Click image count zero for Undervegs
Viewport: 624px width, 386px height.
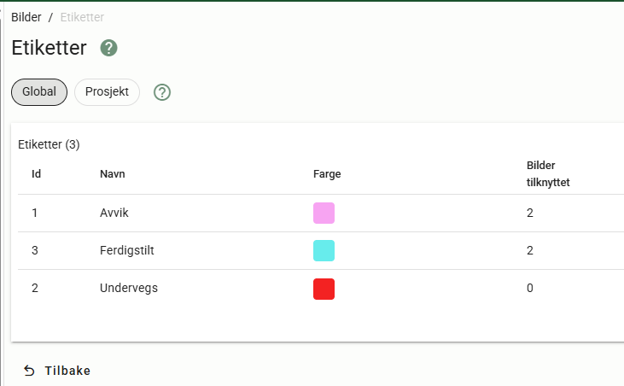coord(530,289)
